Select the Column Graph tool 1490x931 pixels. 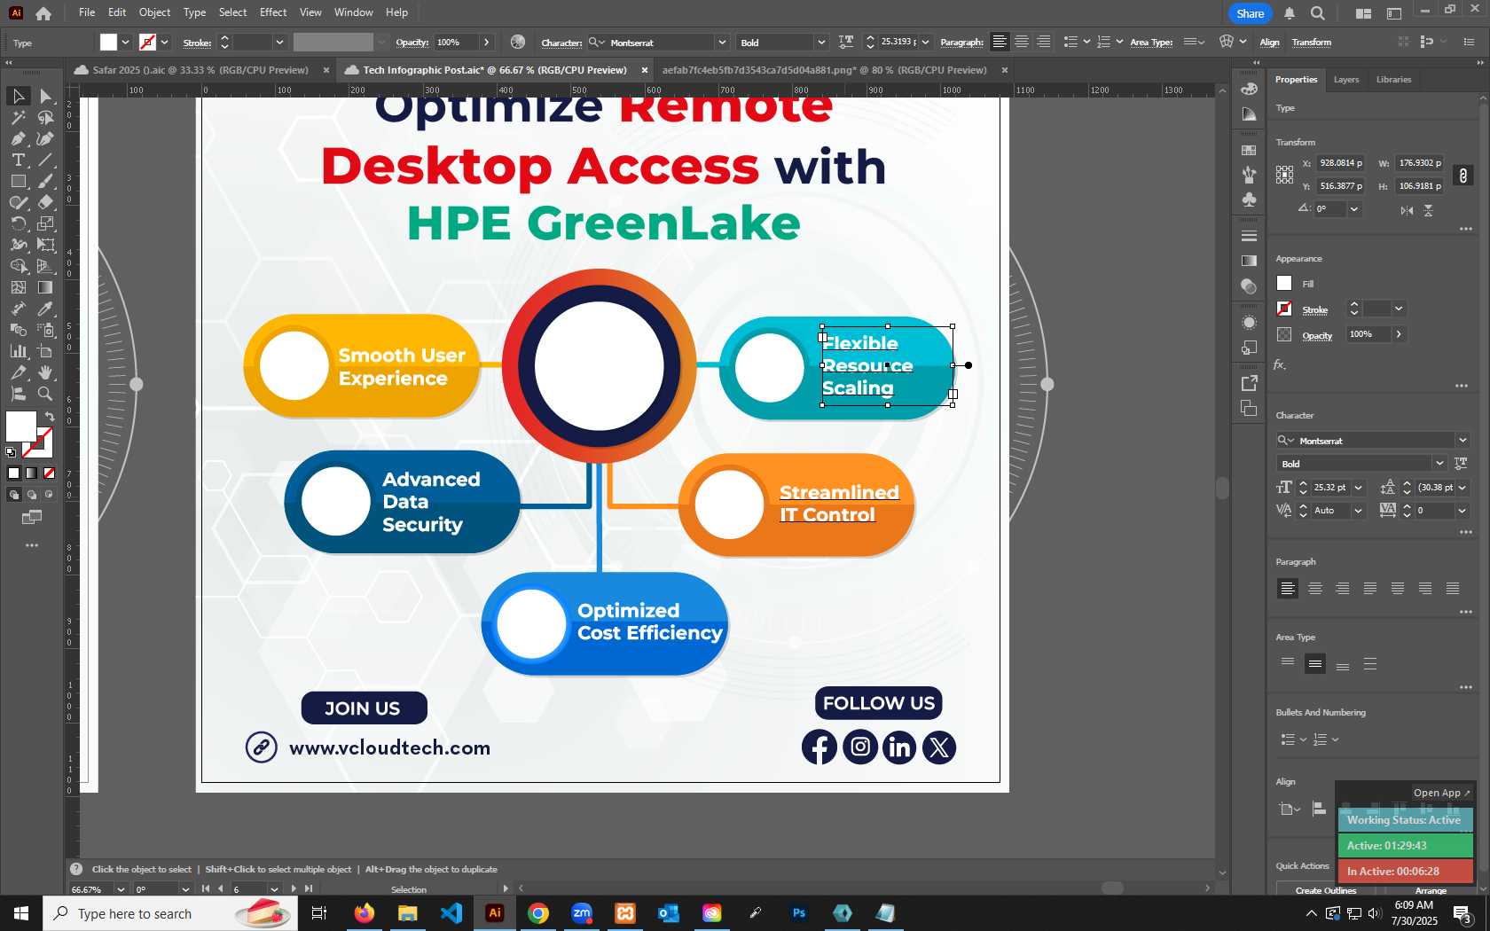pos(18,351)
